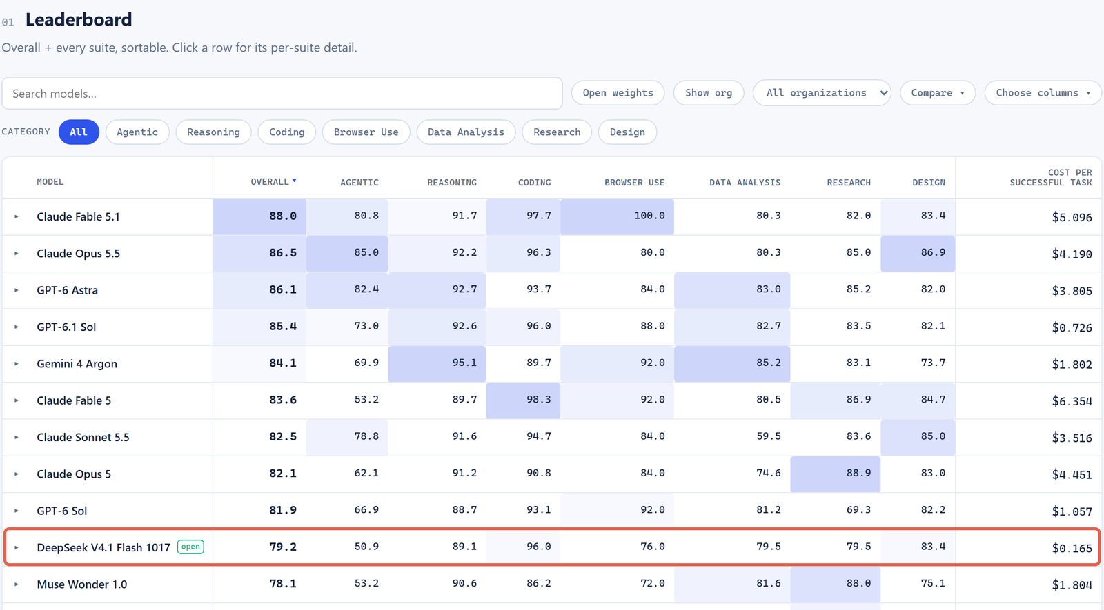The width and height of the screenshot is (1104, 610).
Task: Expand the GPT-6 Astra row
Action: [17, 290]
